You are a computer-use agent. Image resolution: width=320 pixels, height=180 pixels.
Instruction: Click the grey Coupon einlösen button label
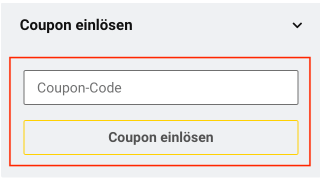[161, 137]
